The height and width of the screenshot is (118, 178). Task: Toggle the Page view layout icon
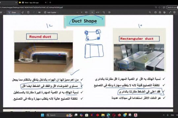tap(109, 12)
